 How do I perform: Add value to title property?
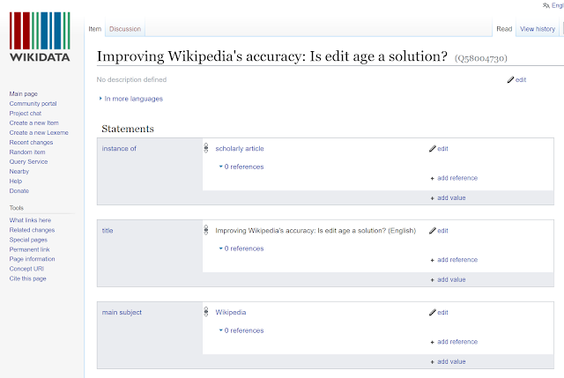[x=448, y=279]
